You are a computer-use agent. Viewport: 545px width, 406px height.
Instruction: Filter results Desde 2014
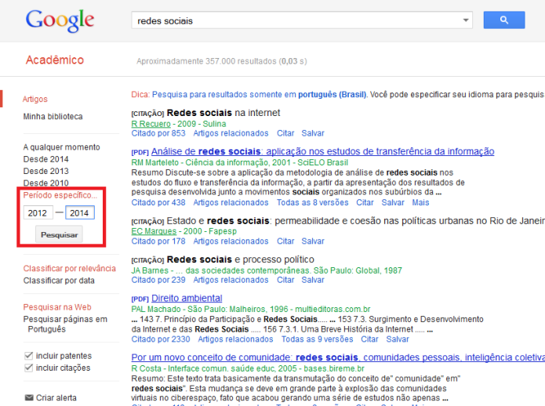46,159
